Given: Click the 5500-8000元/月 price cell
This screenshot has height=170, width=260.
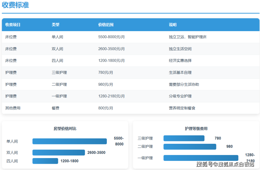Looking at the screenshot, I should 111,37.
